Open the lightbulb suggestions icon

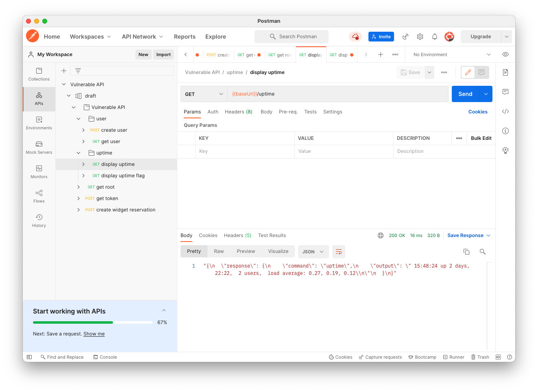pos(505,150)
